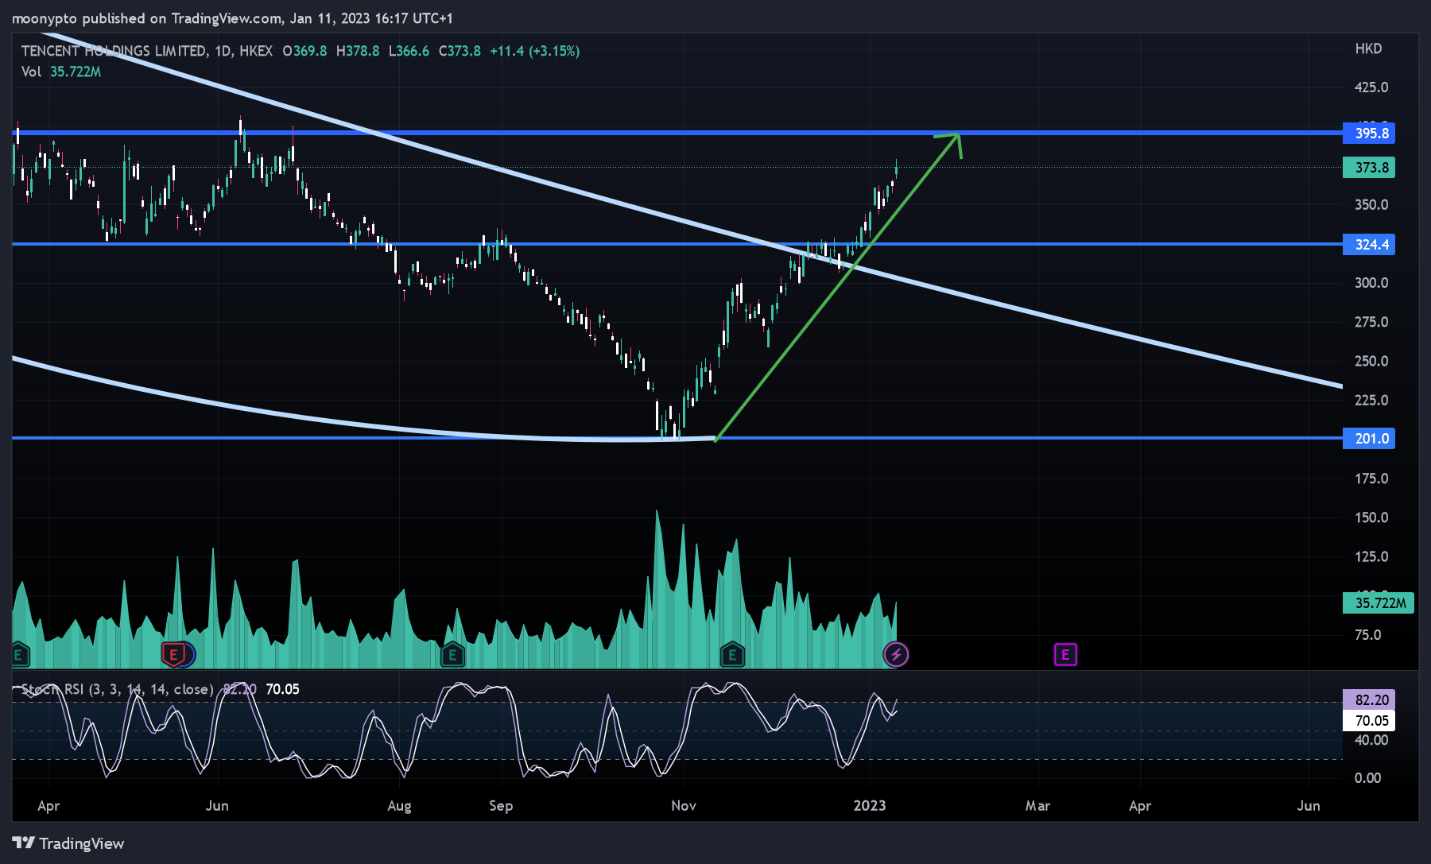The image size is (1431, 864).
Task: Click the 324.4 price line label
Action: tap(1369, 245)
